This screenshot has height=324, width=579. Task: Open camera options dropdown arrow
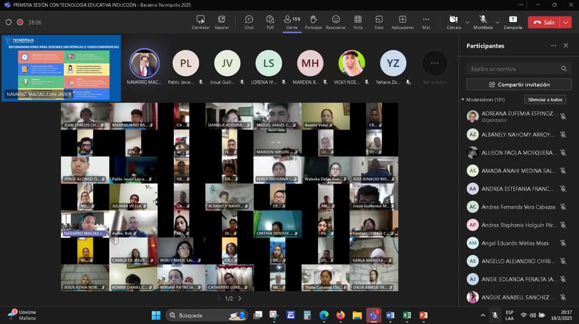click(x=467, y=22)
